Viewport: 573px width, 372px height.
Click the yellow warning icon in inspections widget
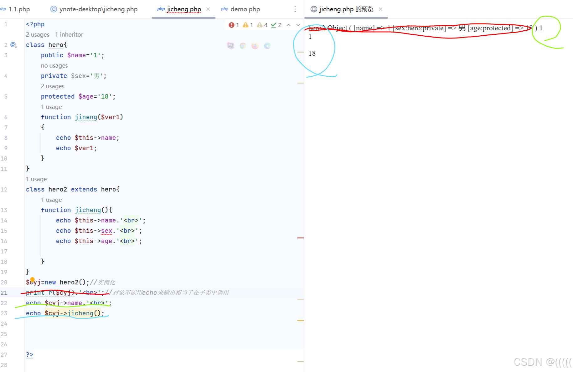pos(245,25)
